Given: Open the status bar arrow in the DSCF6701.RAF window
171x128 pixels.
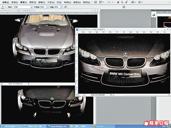Looking at the screenshot, I should (x=111, y=95).
